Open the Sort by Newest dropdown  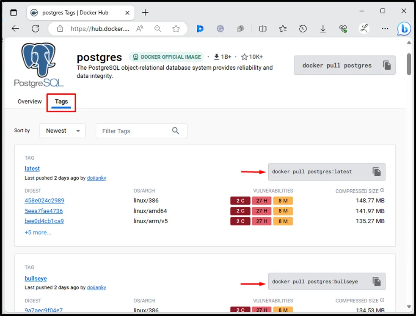pyautogui.click(x=63, y=131)
